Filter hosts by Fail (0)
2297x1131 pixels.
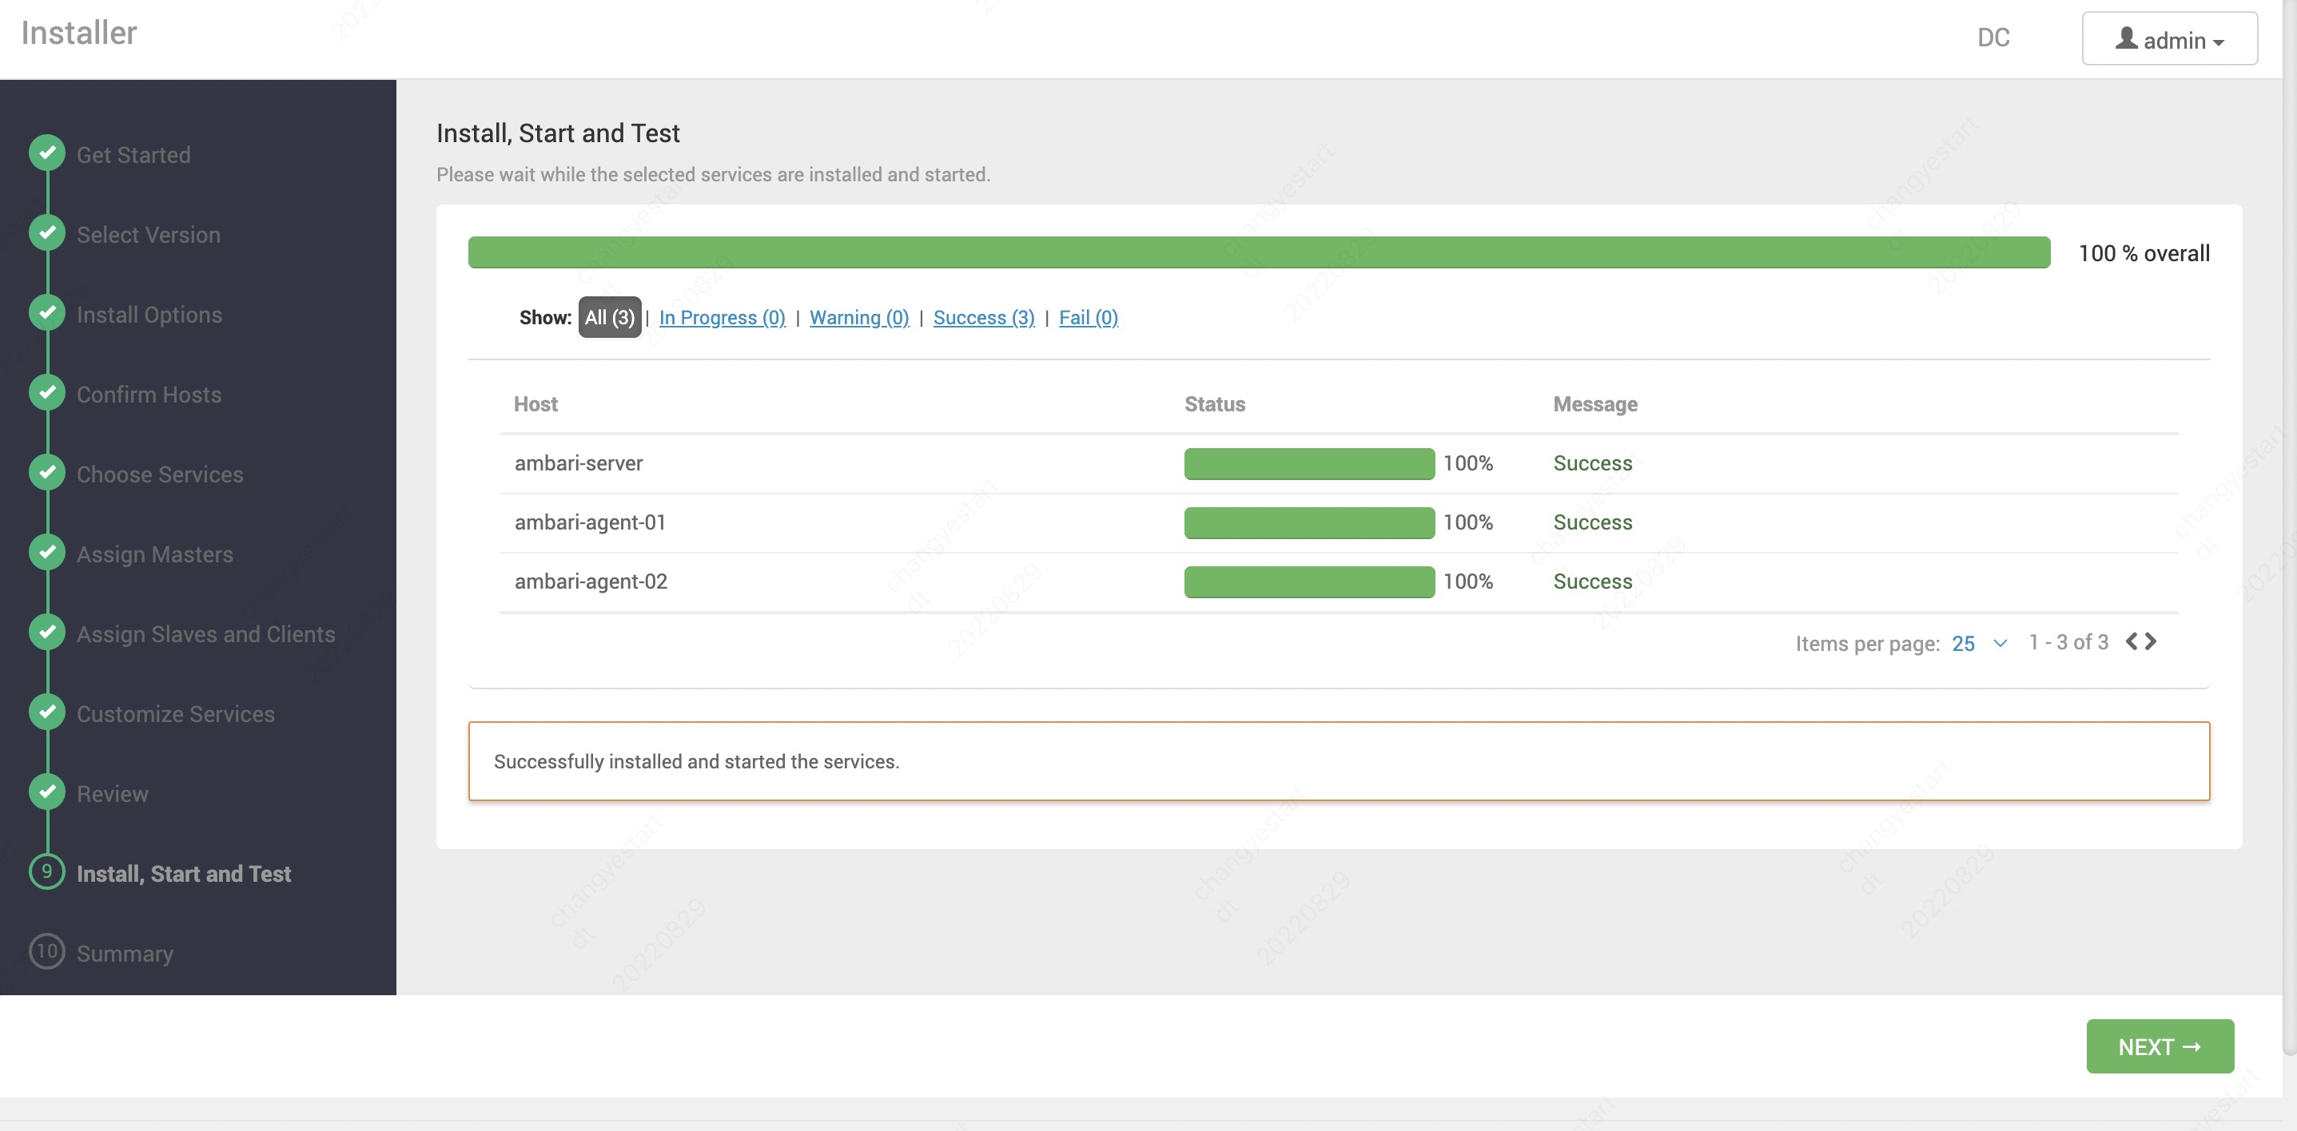pyautogui.click(x=1088, y=317)
